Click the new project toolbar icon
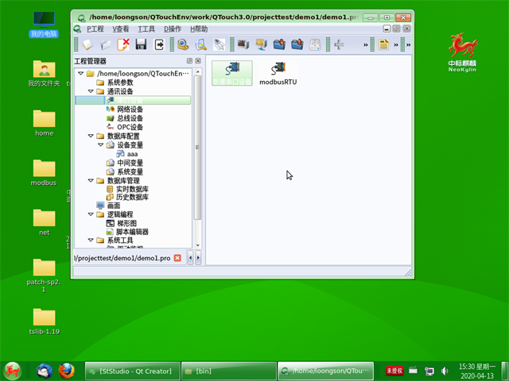The height and width of the screenshot is (381, 509). 90,45
